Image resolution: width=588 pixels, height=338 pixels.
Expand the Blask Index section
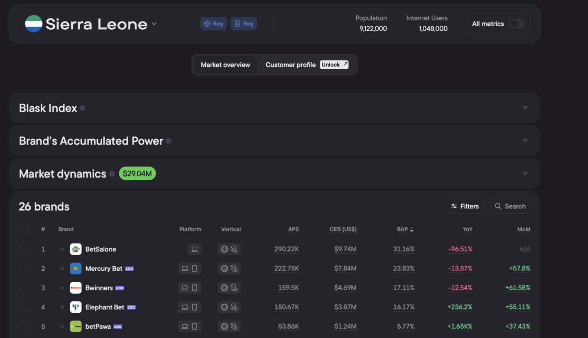coord(525,108)
